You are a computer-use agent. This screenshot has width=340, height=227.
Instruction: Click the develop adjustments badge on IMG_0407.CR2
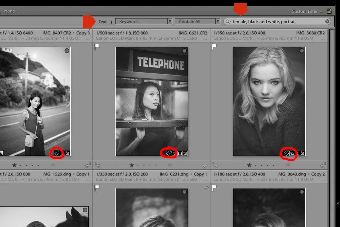pyautogui.click(x=68, y=153)
